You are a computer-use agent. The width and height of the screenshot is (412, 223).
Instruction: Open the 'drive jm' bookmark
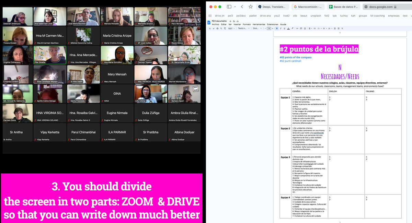coord(220,16)
